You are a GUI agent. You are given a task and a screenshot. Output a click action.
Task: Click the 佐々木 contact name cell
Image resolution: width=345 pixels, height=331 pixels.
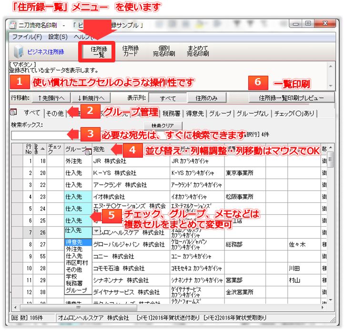pyautogui.click(x=304, y=244)
